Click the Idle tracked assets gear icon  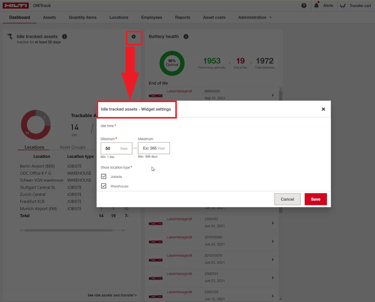click(134, 37)
